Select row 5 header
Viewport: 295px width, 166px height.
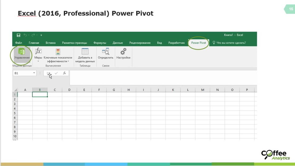pyautogui.click(x=15, y=113)
